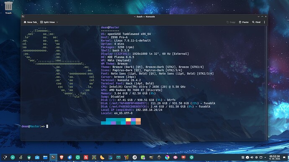Click the 'DE: KDE Plasma 6.6.5' line
Screen dimensions: 289x162
(117, 57)
